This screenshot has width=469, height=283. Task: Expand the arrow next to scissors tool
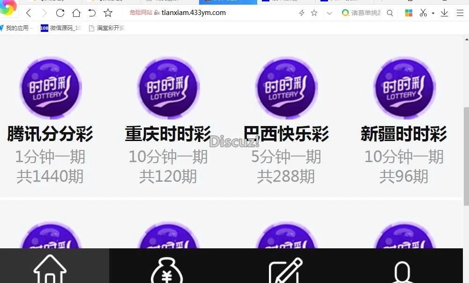click(433, 13)
